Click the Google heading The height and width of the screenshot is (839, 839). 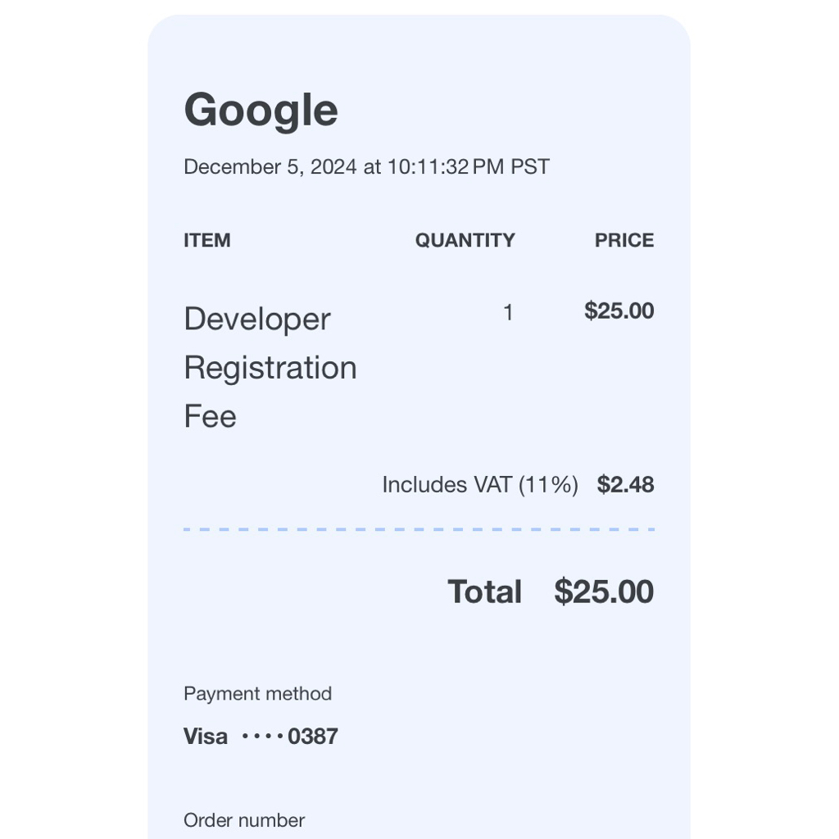click(x=261, y=111)
